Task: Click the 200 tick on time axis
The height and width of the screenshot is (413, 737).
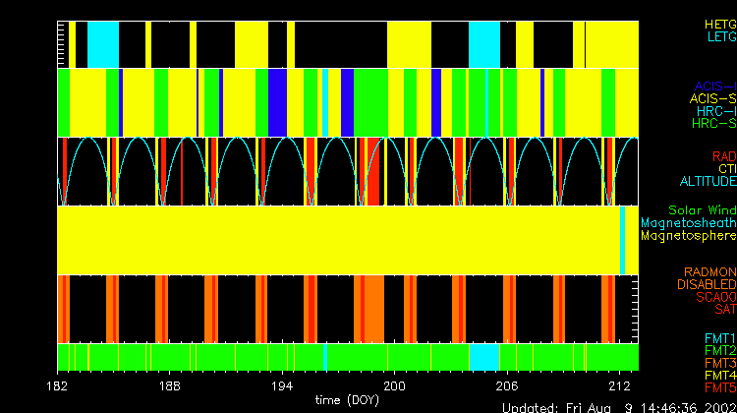Action: pyautogui.click(x=395, y=386)
